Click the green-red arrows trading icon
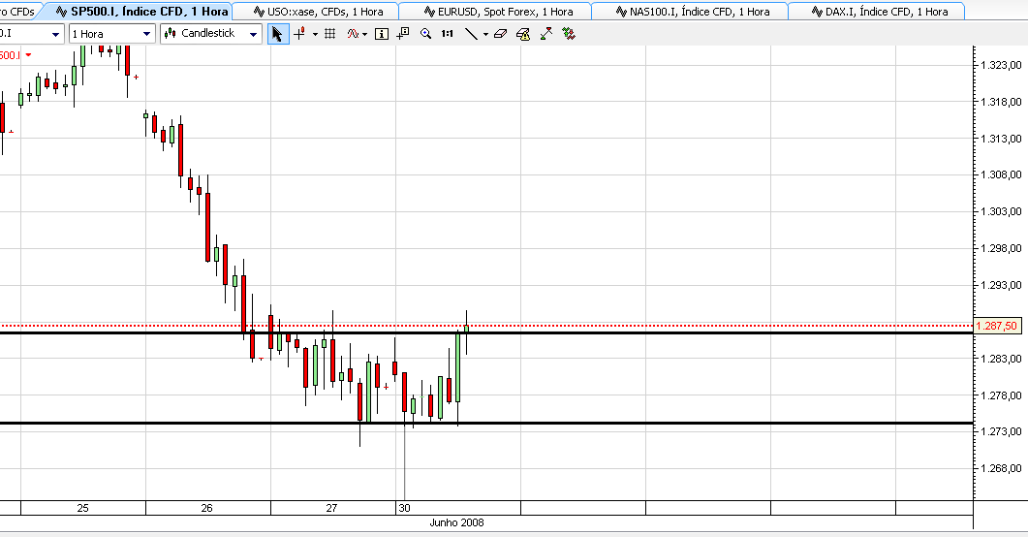This screenshot has width=1028, height=537. point(569,33)
